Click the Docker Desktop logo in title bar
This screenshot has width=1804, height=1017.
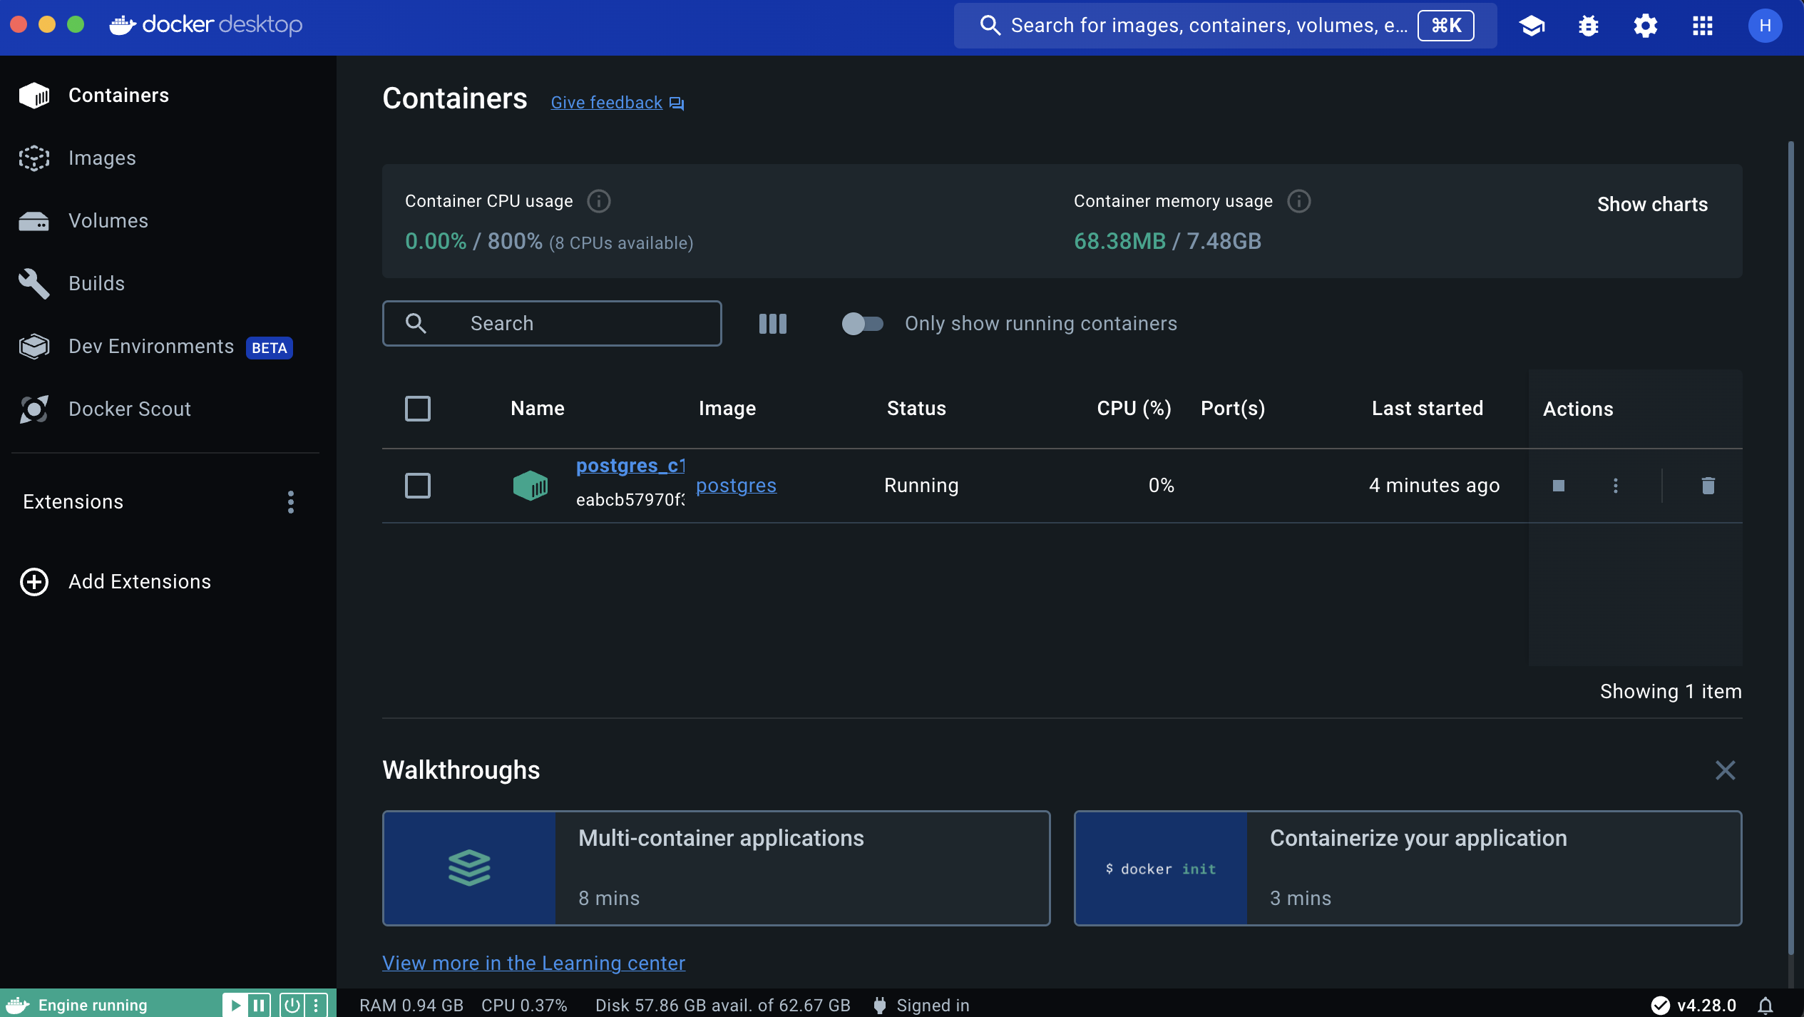pos(207,26)
